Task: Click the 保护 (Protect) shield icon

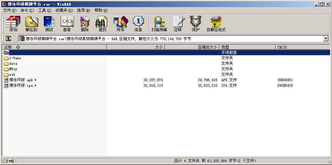Action: click(196, 21)
